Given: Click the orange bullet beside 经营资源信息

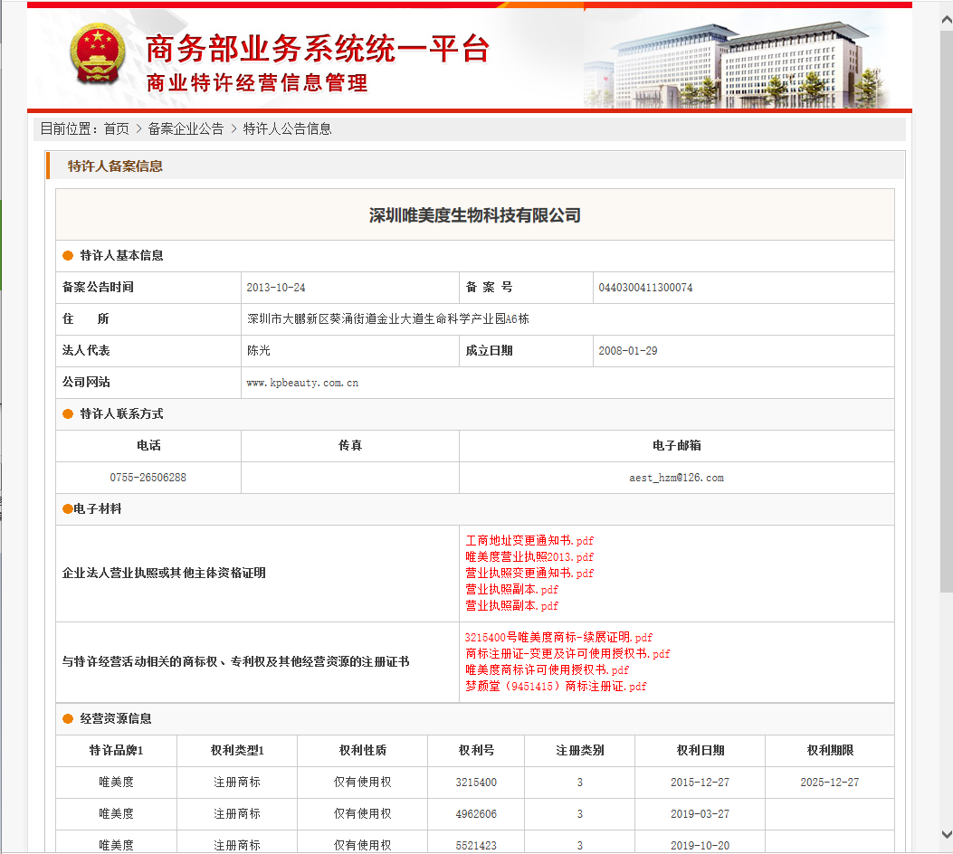Looking at the screenshot, I should click(68, 719).
